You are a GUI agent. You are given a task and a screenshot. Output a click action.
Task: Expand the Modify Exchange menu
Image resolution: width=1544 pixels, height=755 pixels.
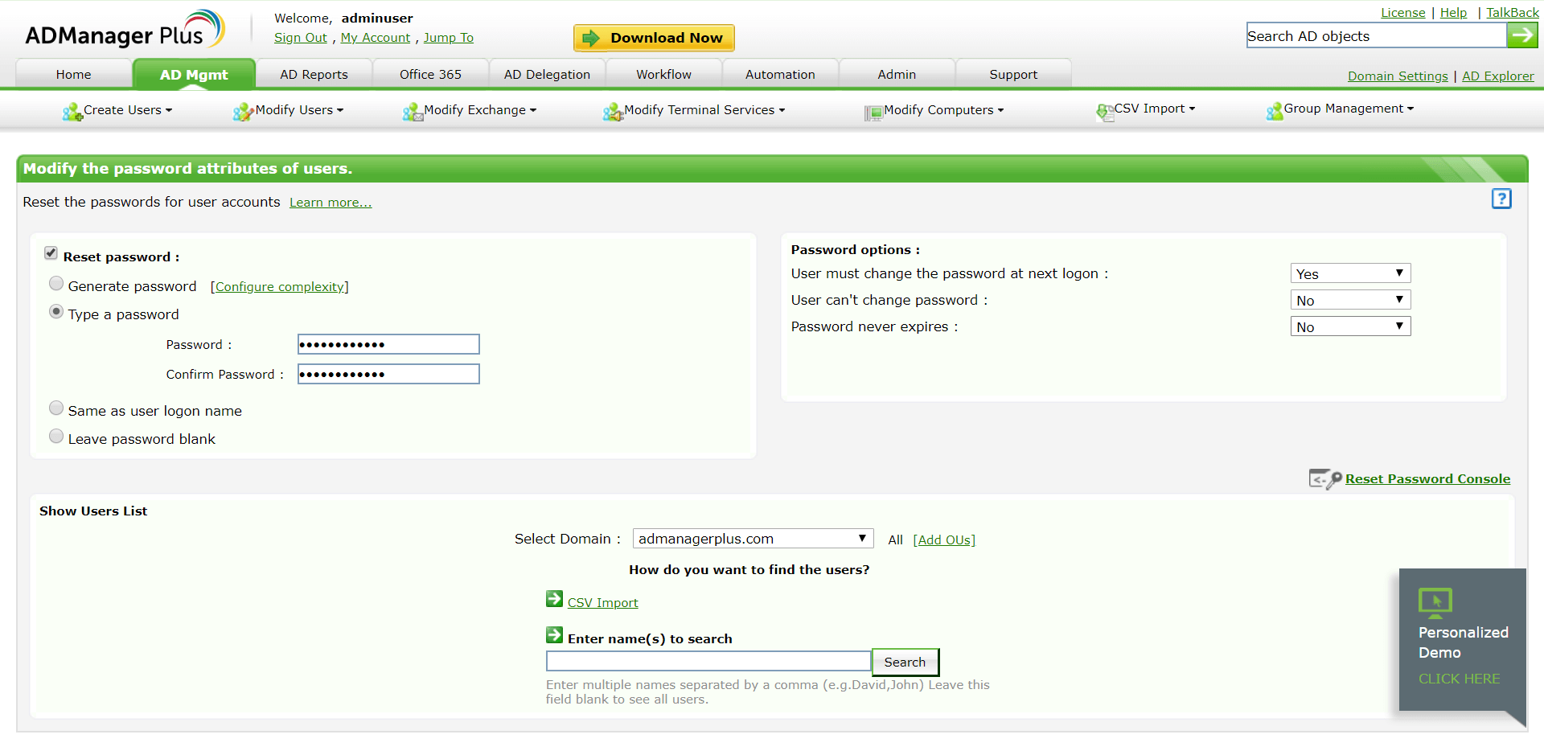pyautogui.click(x=480, y=110)
